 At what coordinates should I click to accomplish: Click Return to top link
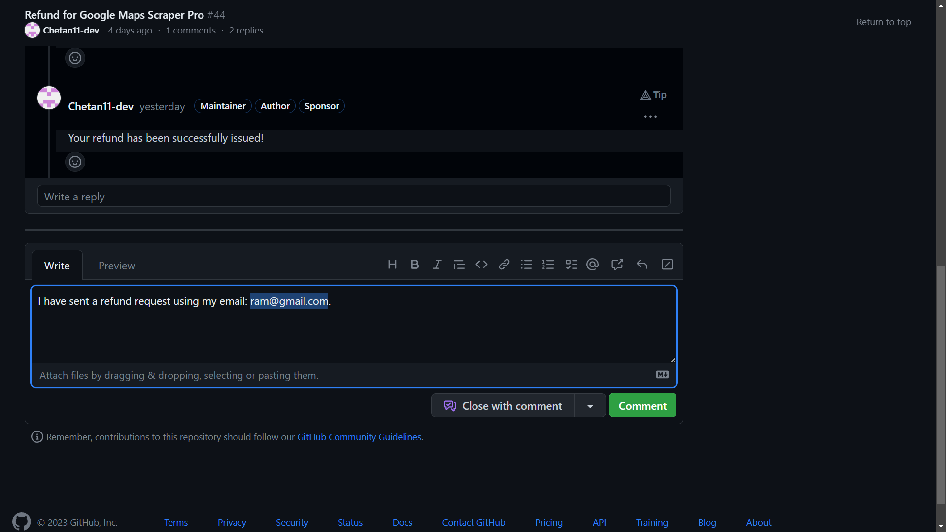883,22
